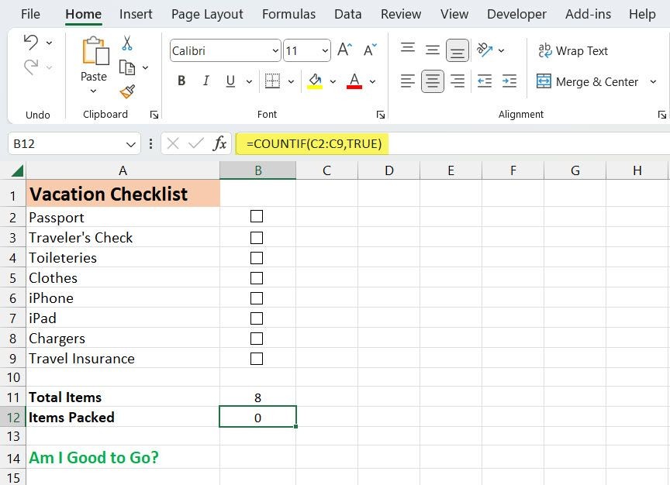Expand the Merge & Center dropdown arrow
Viewport: 670px width, 485px height.
coord(653,81)
